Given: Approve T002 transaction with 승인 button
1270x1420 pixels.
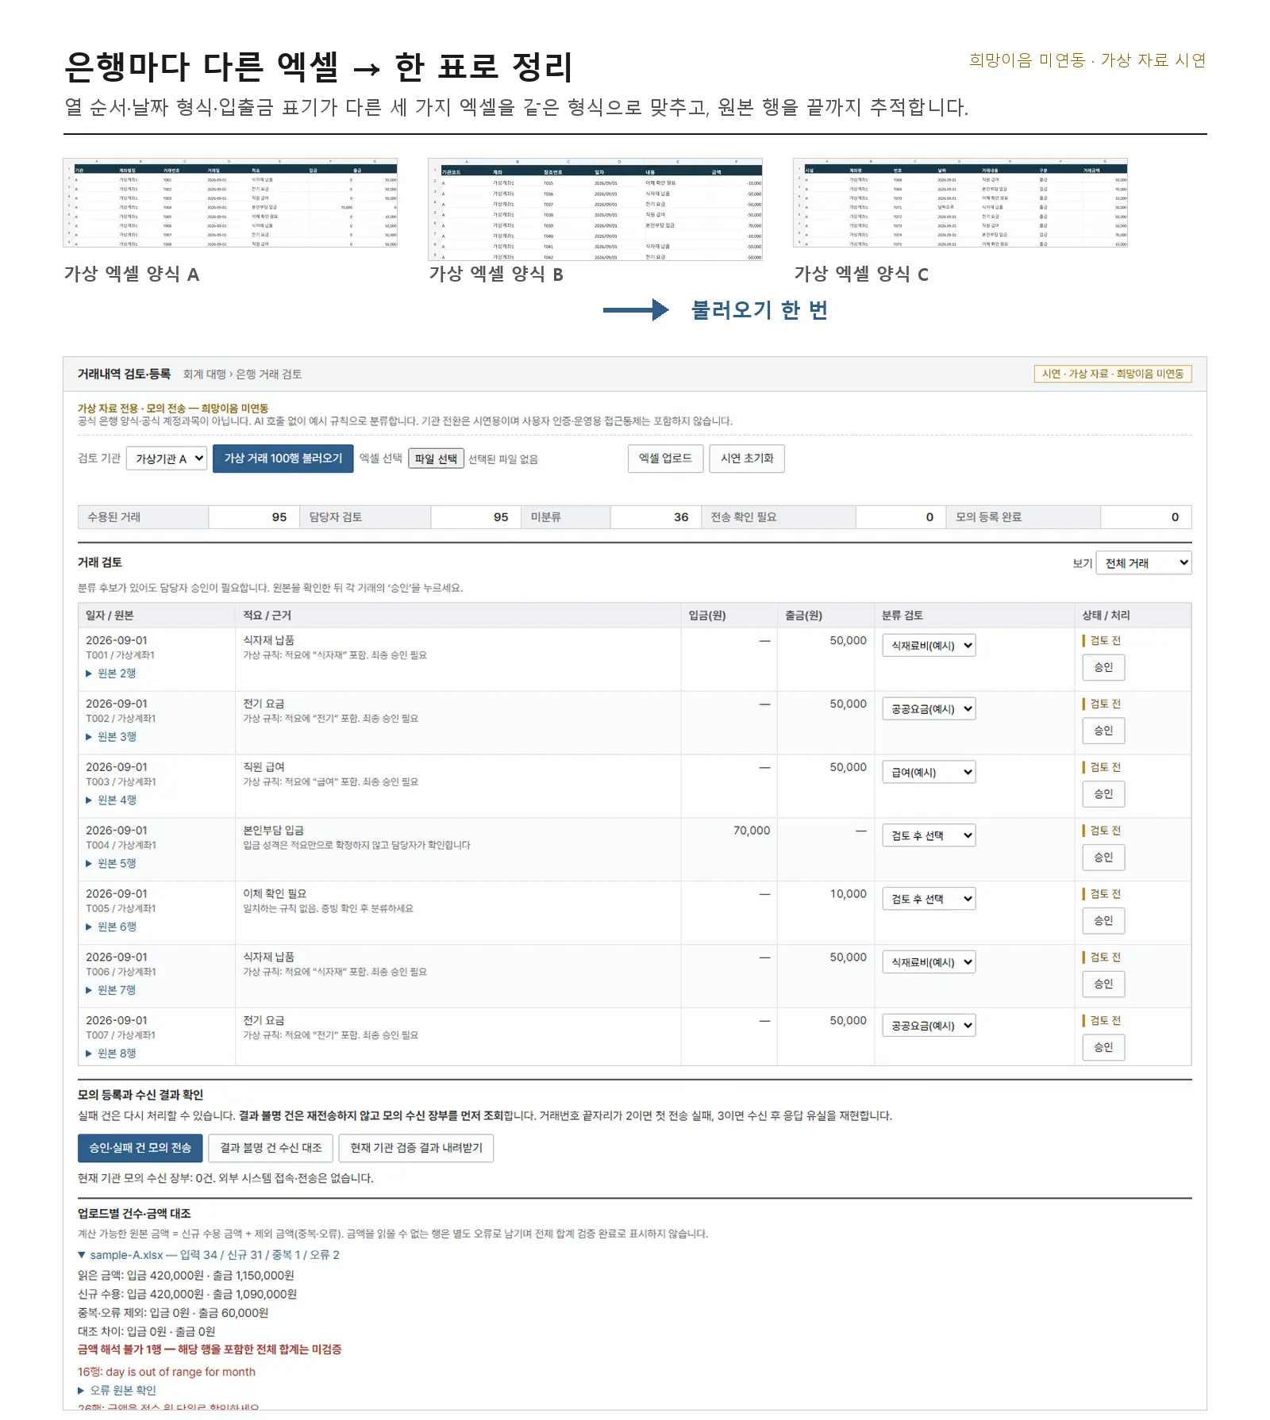Looking at the screenshot, I should click(x=1103, y=731).
